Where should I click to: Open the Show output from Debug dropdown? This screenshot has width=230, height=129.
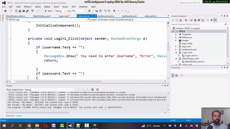pos(50,90)
